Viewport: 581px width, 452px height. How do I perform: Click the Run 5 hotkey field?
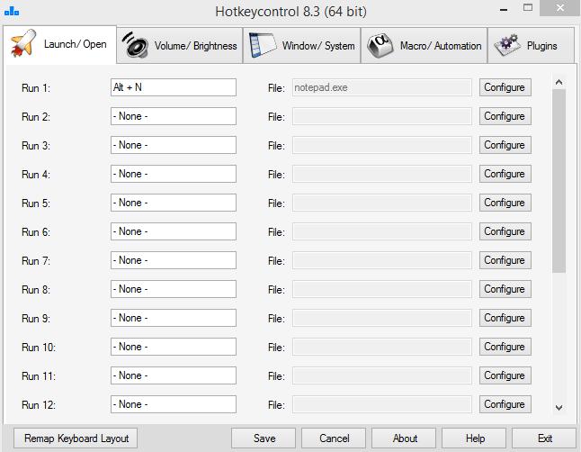point(174,203)
